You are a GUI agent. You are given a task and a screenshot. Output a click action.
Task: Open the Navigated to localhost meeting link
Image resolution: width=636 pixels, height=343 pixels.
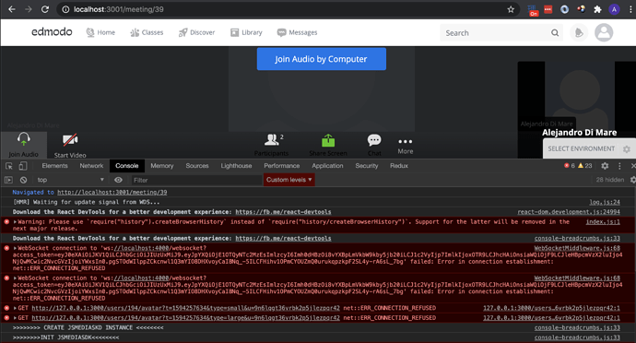(x=112, y=193)
